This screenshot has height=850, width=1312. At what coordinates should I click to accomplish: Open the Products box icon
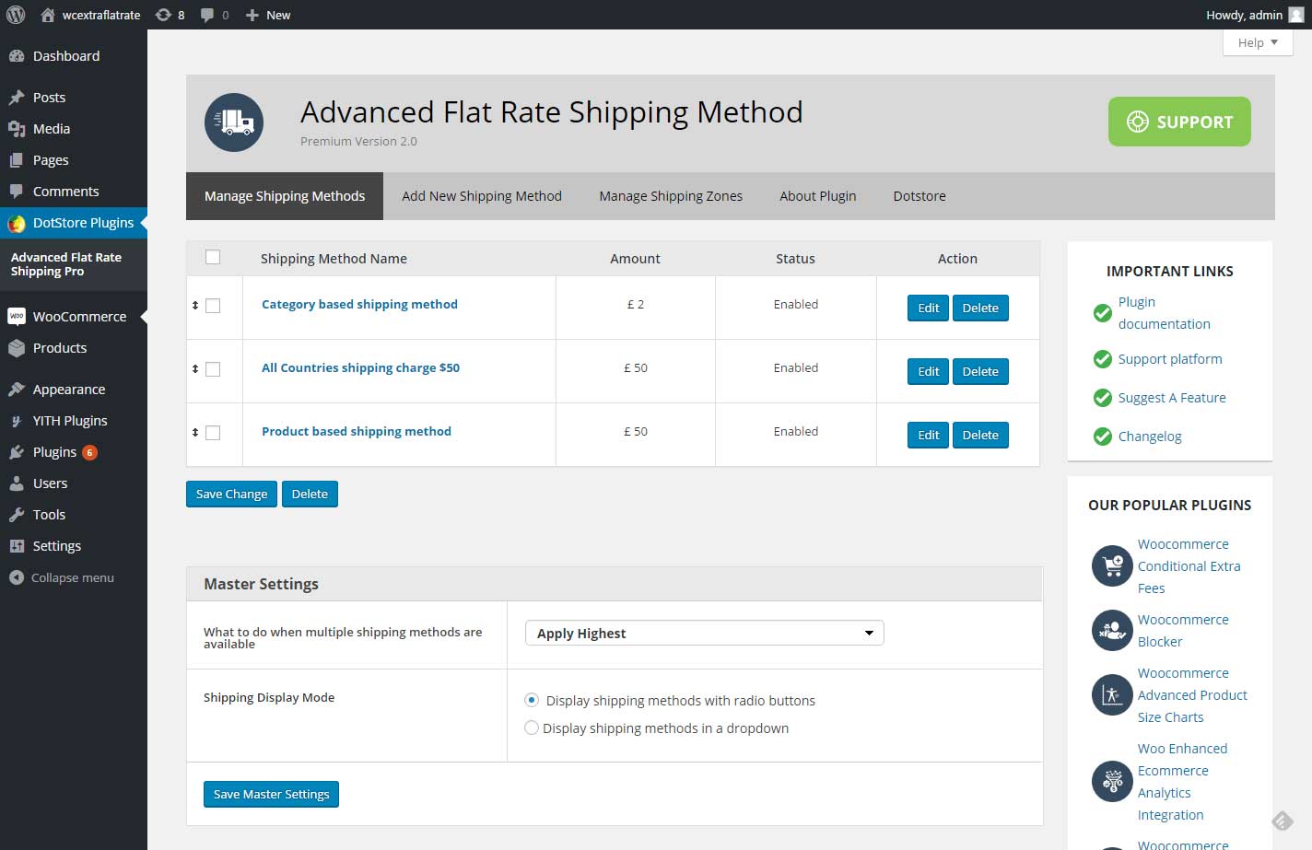pyautogui.click(x=17, y=348)
